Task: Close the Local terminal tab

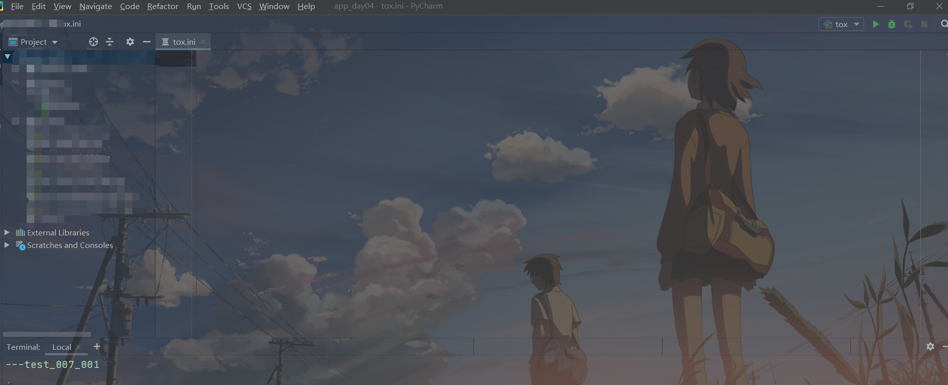Action: 78,347
